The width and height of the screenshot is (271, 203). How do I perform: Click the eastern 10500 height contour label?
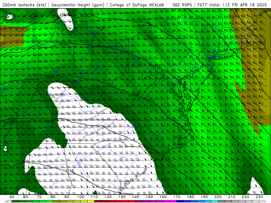pos(137,21)
